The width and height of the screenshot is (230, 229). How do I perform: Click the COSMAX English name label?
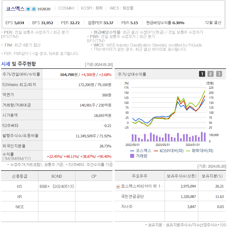click(66, 8)
